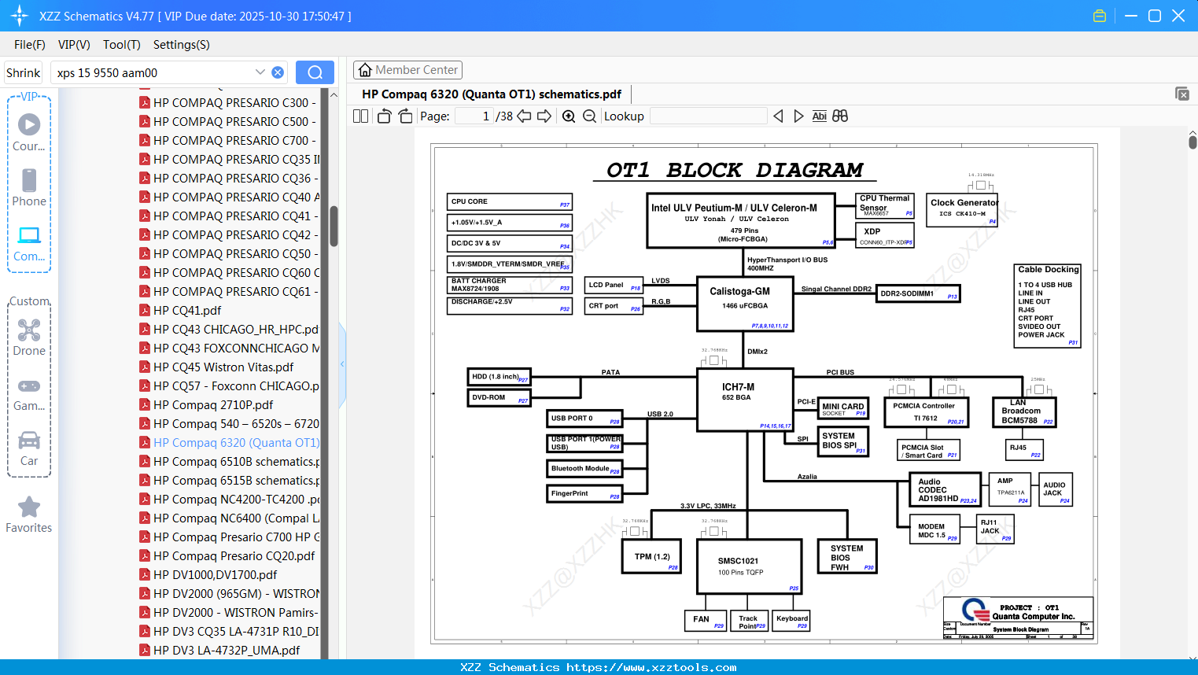The width and height of the screenshot is (1198, 675).
Task: Click the Lookup text field
Action: coord(709,116)
